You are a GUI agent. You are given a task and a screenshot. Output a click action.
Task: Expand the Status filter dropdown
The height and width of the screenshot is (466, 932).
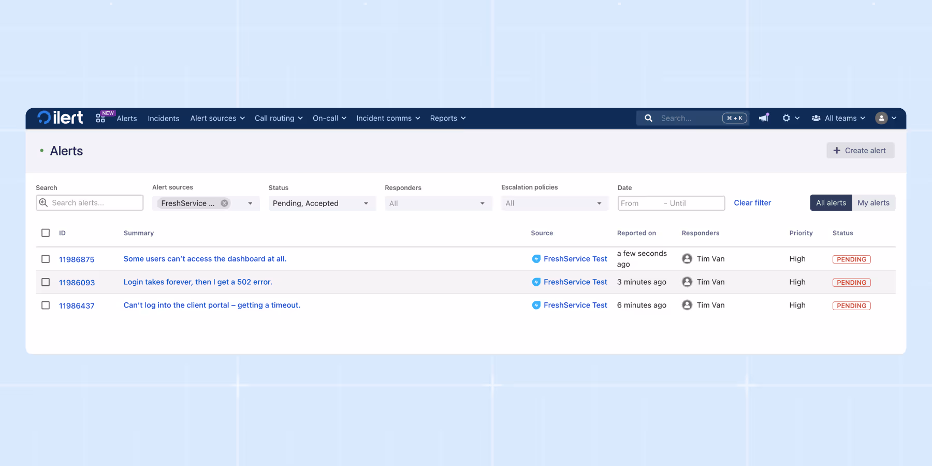322,203
